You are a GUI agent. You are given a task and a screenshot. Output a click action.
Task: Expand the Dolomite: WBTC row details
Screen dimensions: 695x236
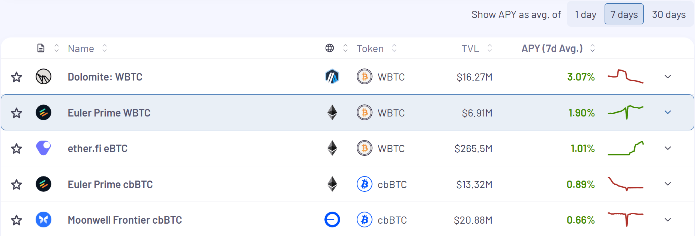click(668, 77)
